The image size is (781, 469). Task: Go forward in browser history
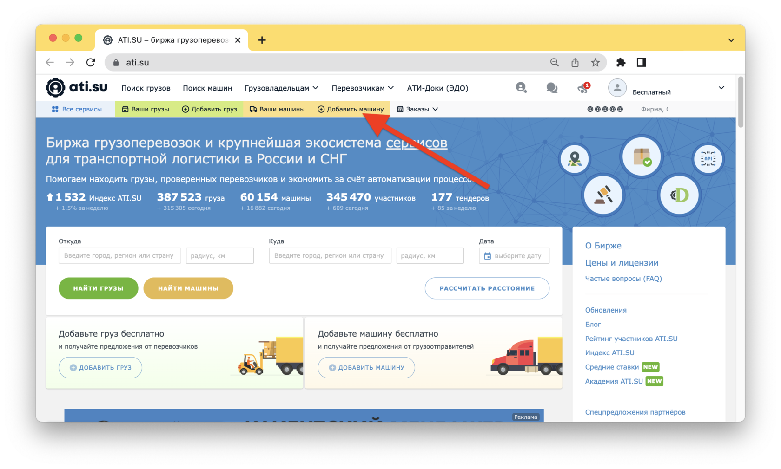coord(70,62)
